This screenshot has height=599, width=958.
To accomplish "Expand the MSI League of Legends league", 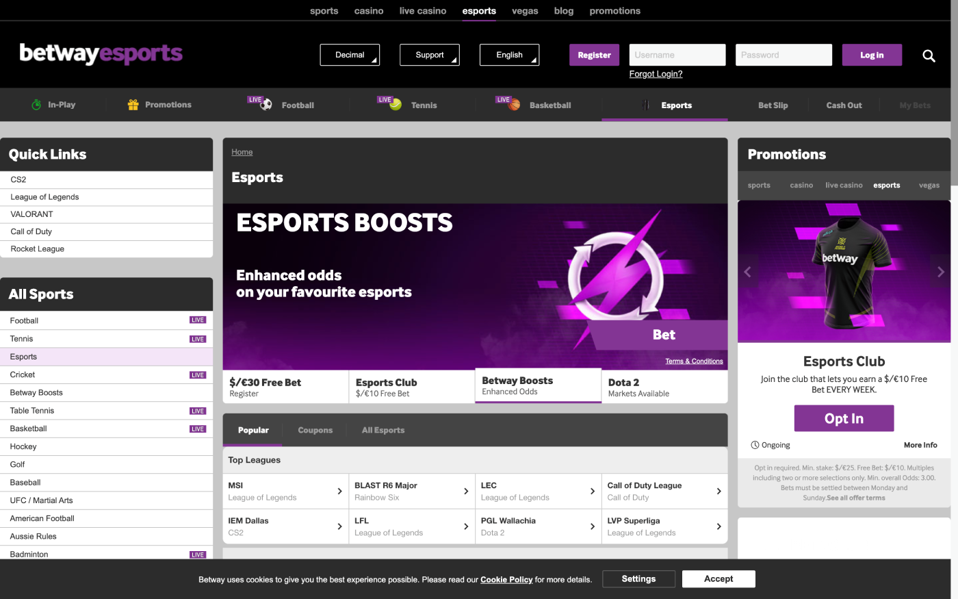I will pos(285,492).
